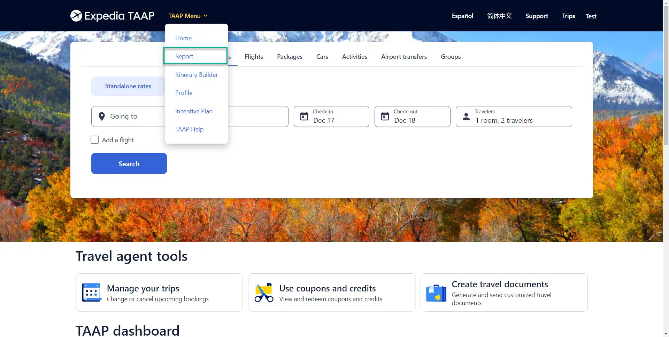Collapse the TAAP Menu dropdown

[x=188, y=16]
